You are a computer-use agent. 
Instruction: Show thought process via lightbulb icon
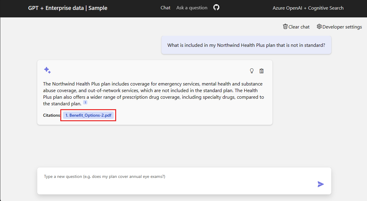[x=252, y=71]
